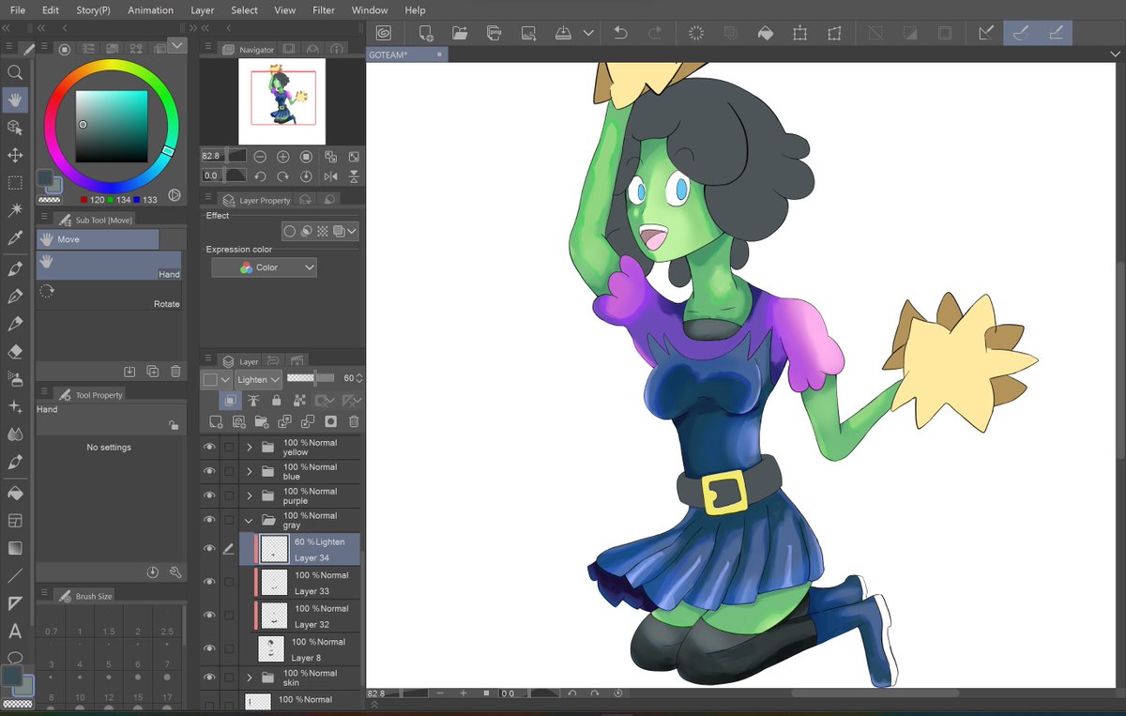Screen dimensions: 1126x716
Task: Toggle visibility of Layer 8
Action: 209,648
